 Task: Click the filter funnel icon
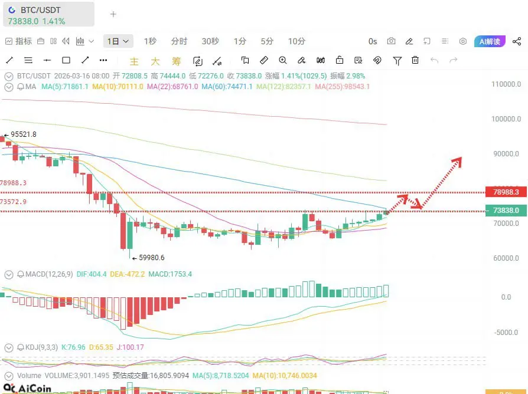pos(397,61)
